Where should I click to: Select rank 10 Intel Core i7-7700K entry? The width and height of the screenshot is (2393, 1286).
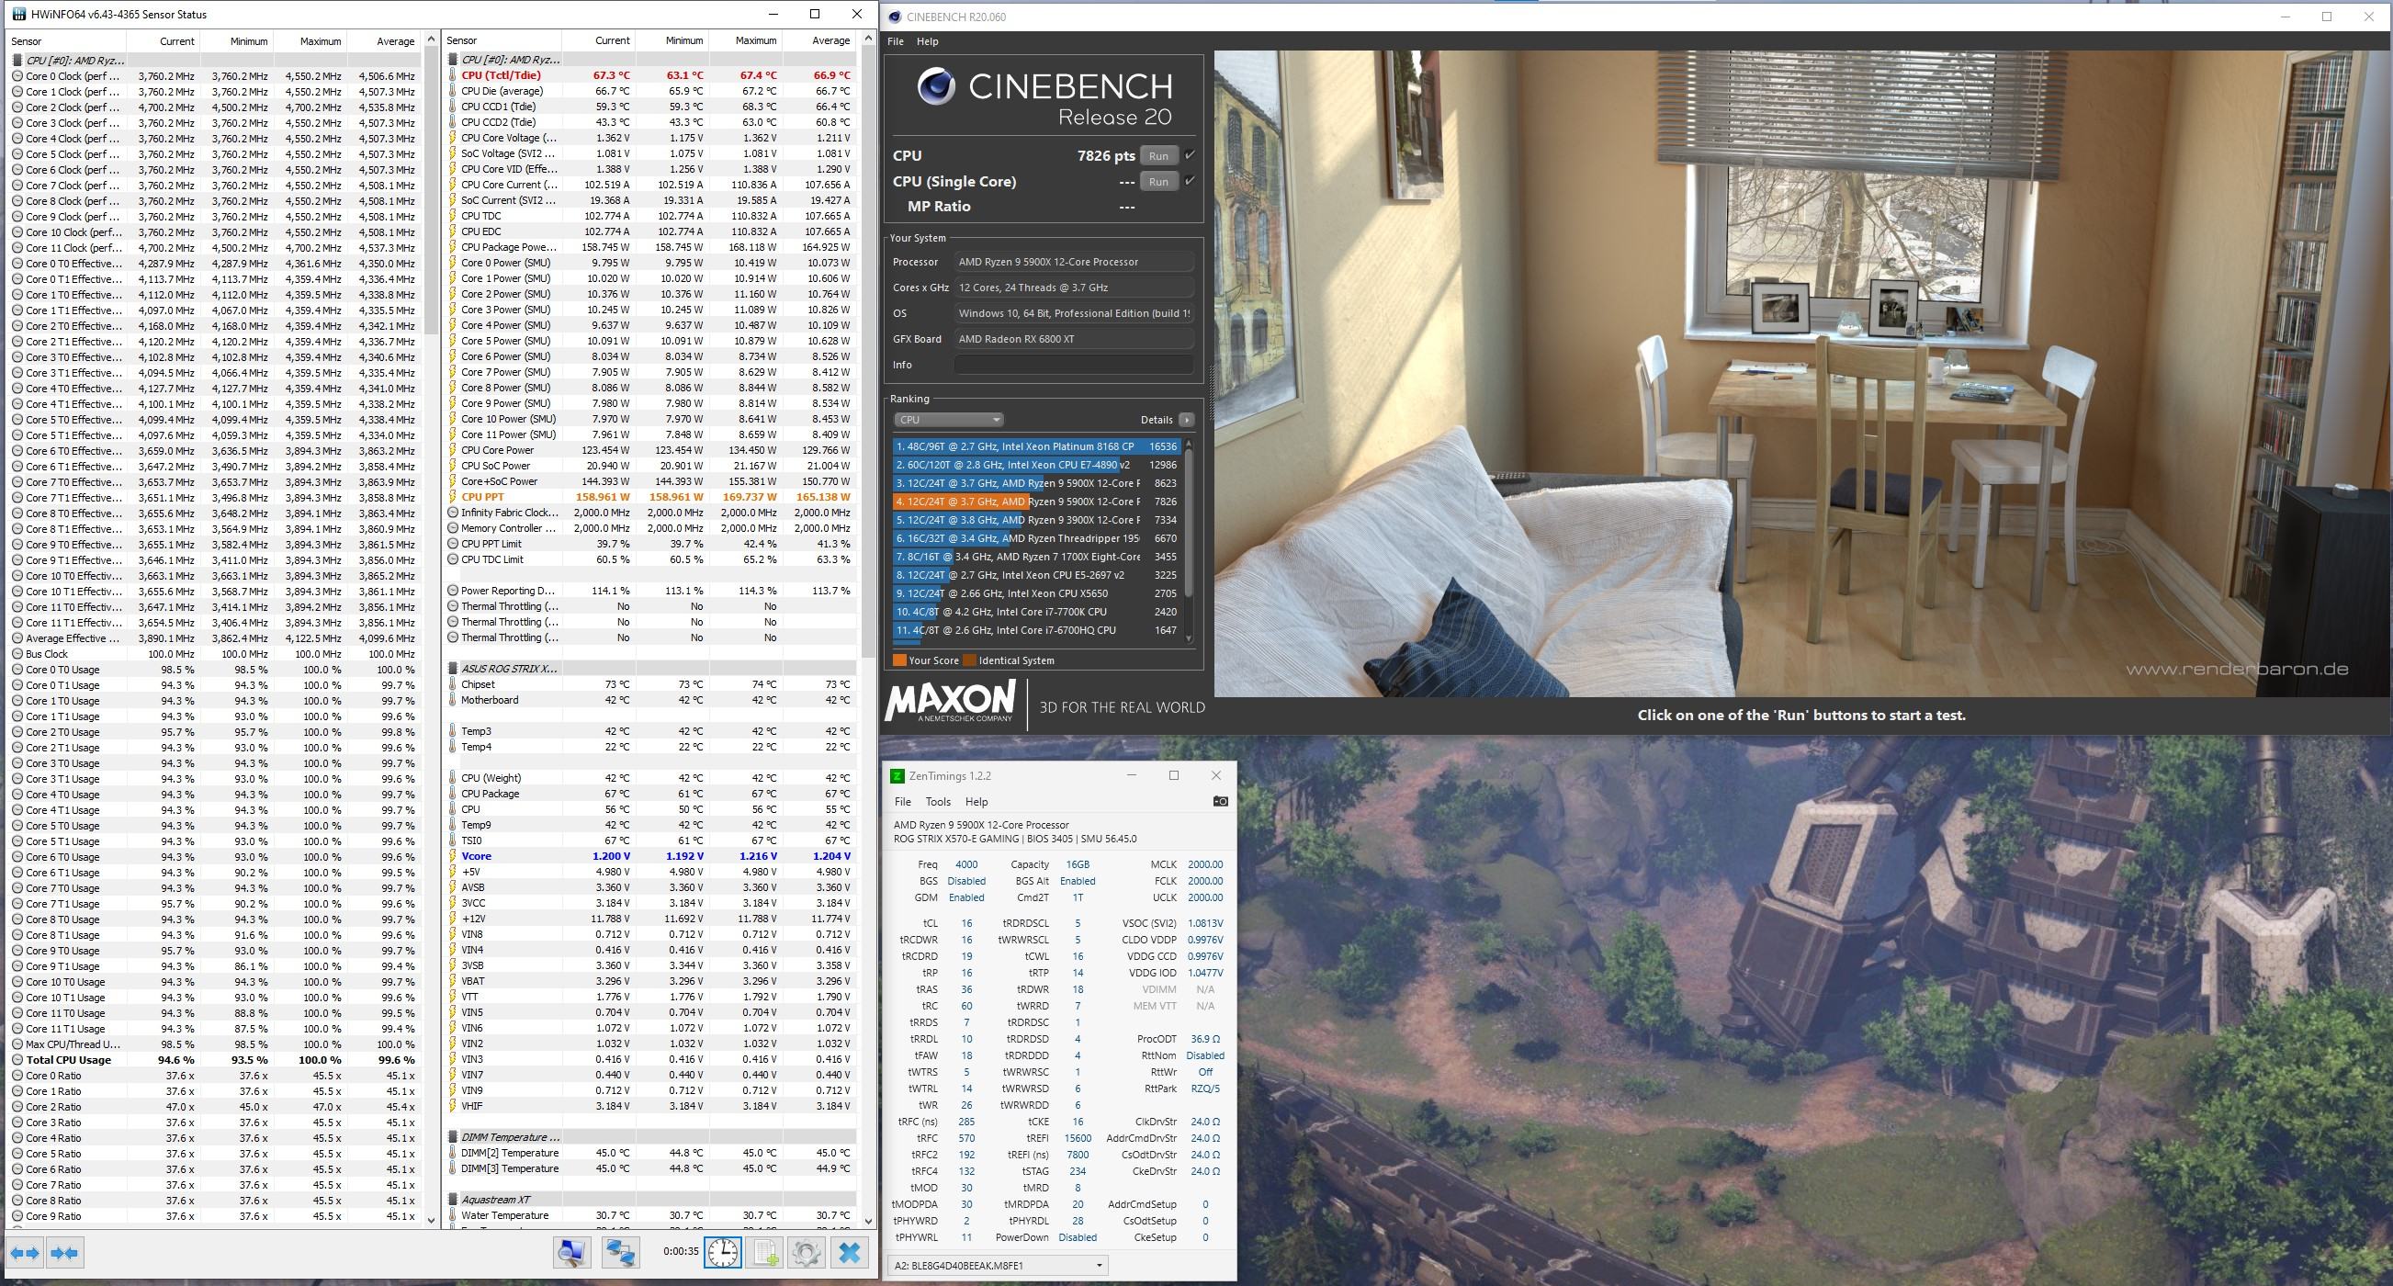(1036, 613)
